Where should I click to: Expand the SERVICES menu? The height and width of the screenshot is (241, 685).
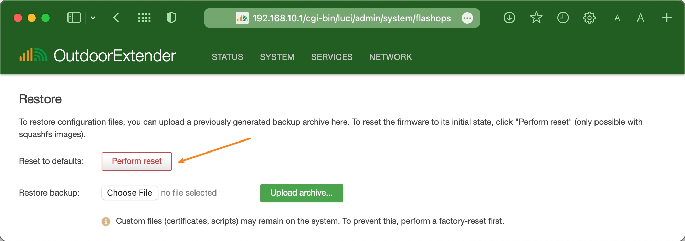click(331, 57)
